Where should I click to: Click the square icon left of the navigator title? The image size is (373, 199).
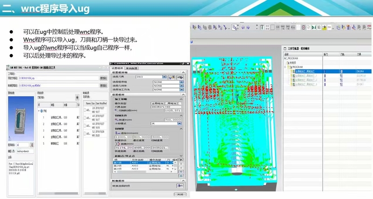click(x=285, y=48)
